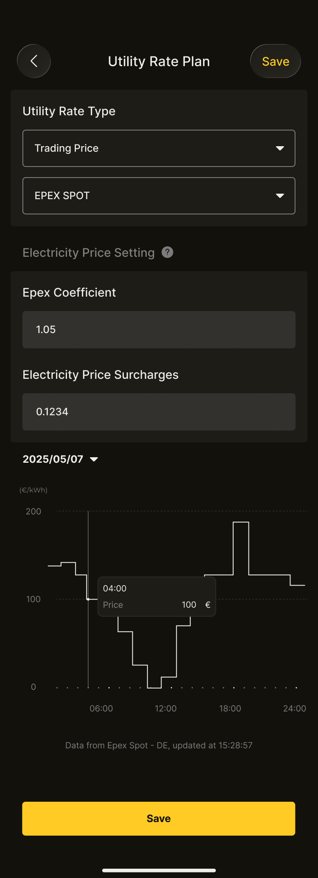Open the Trading Price rate type dropdown
This screenshot has height=878, width=318.
click(x=159, y=148)
